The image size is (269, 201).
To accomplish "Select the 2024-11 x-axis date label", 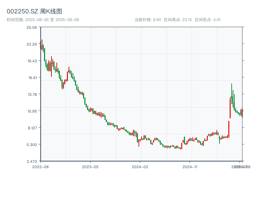I will click(190, 166).
